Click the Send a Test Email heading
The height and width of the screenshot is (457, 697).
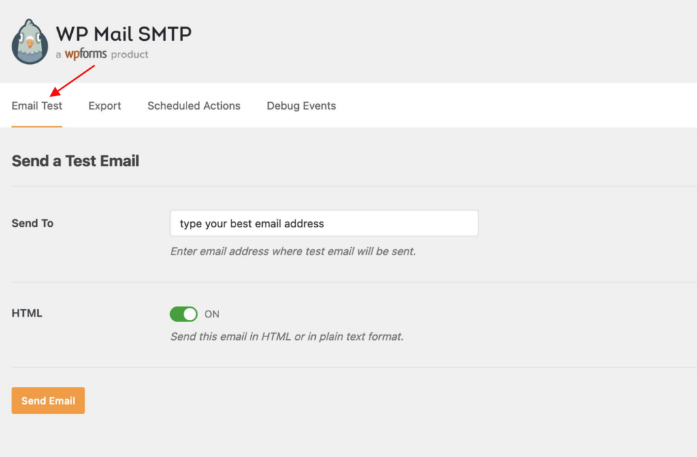76,161
